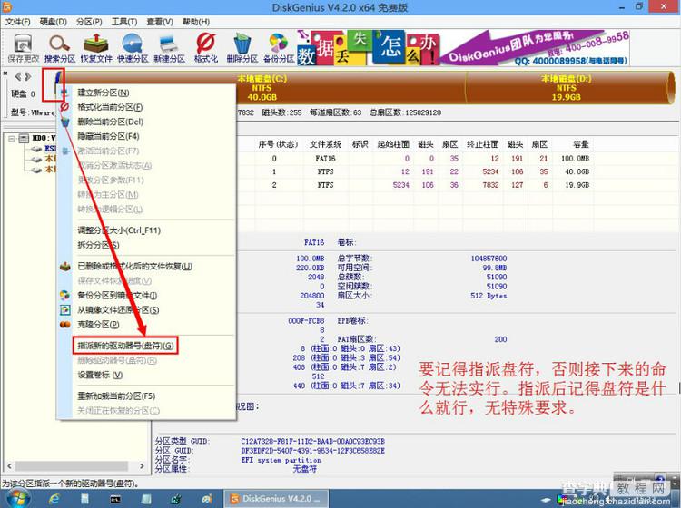Screen dimensions: 681x508
Task: Select 指派新的驱动器号(盘符)(G) entry
Action: pos(125,346)
